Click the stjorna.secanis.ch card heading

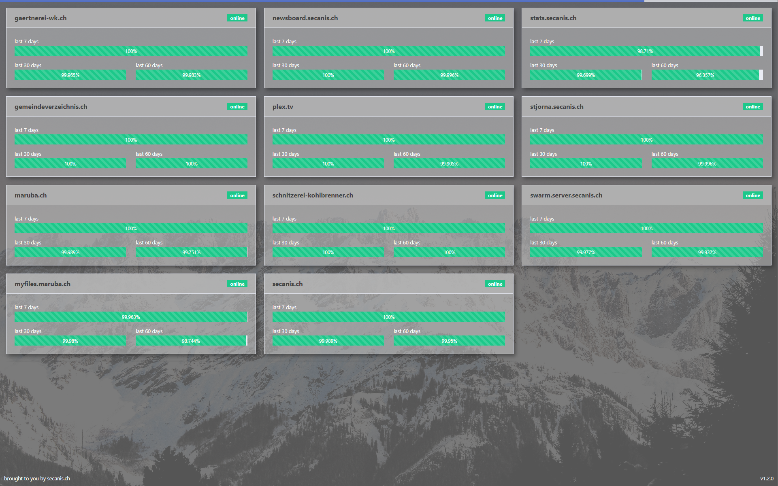[x=556, y=107]
